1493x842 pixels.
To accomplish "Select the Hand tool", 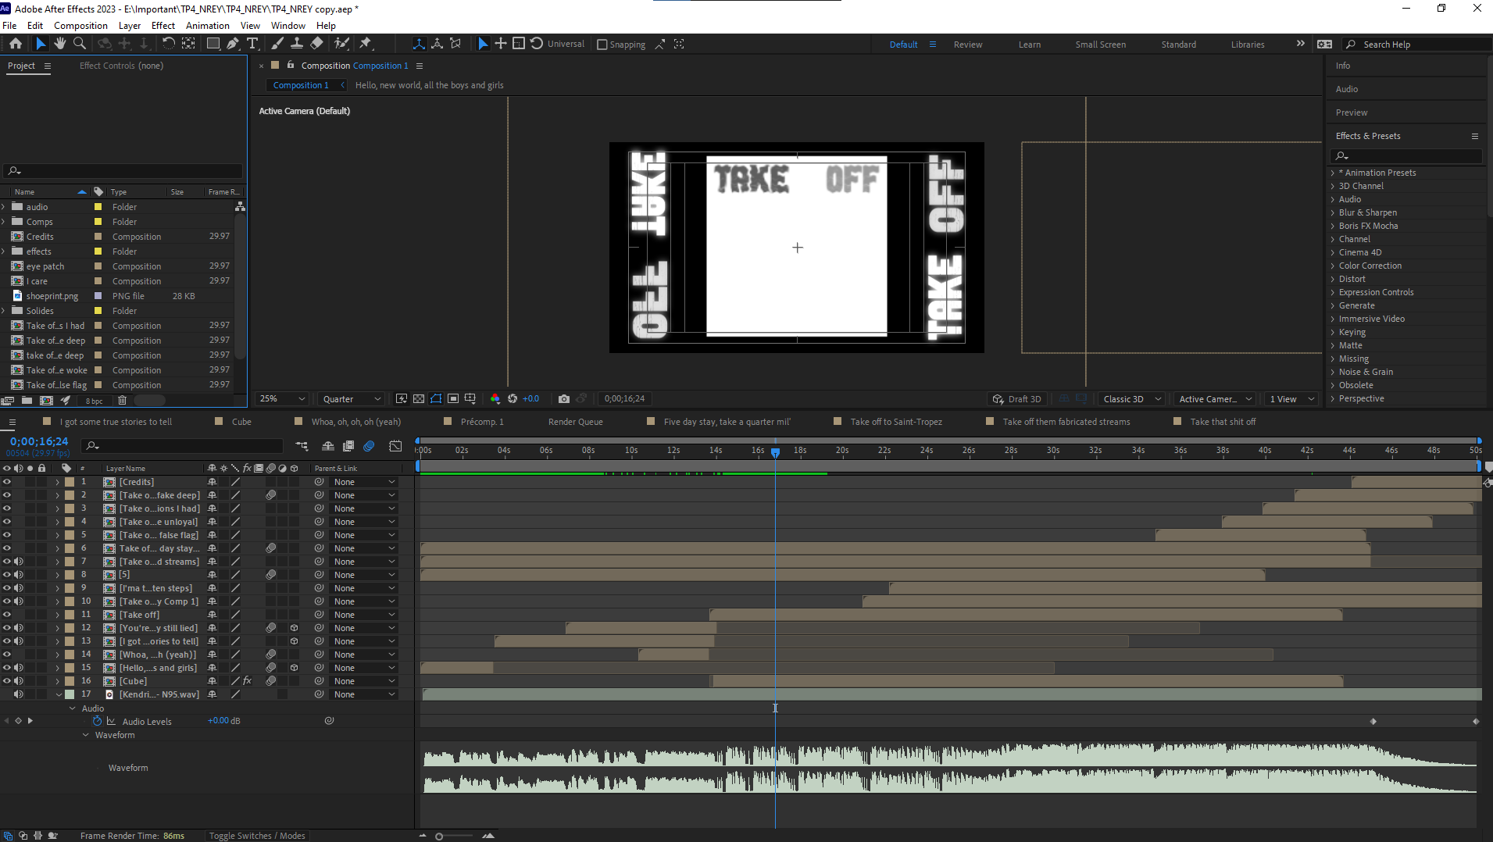I will click(60, 44).
